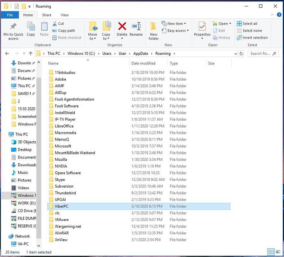Viewport: 284px width, 257px height.
Task: Click navigation pane scrollbar down arrow
Action: tap(39, 245)
